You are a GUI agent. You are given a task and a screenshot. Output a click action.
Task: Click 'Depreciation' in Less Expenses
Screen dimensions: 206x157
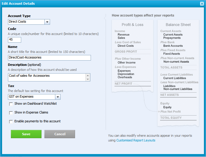tap(126, 74)
